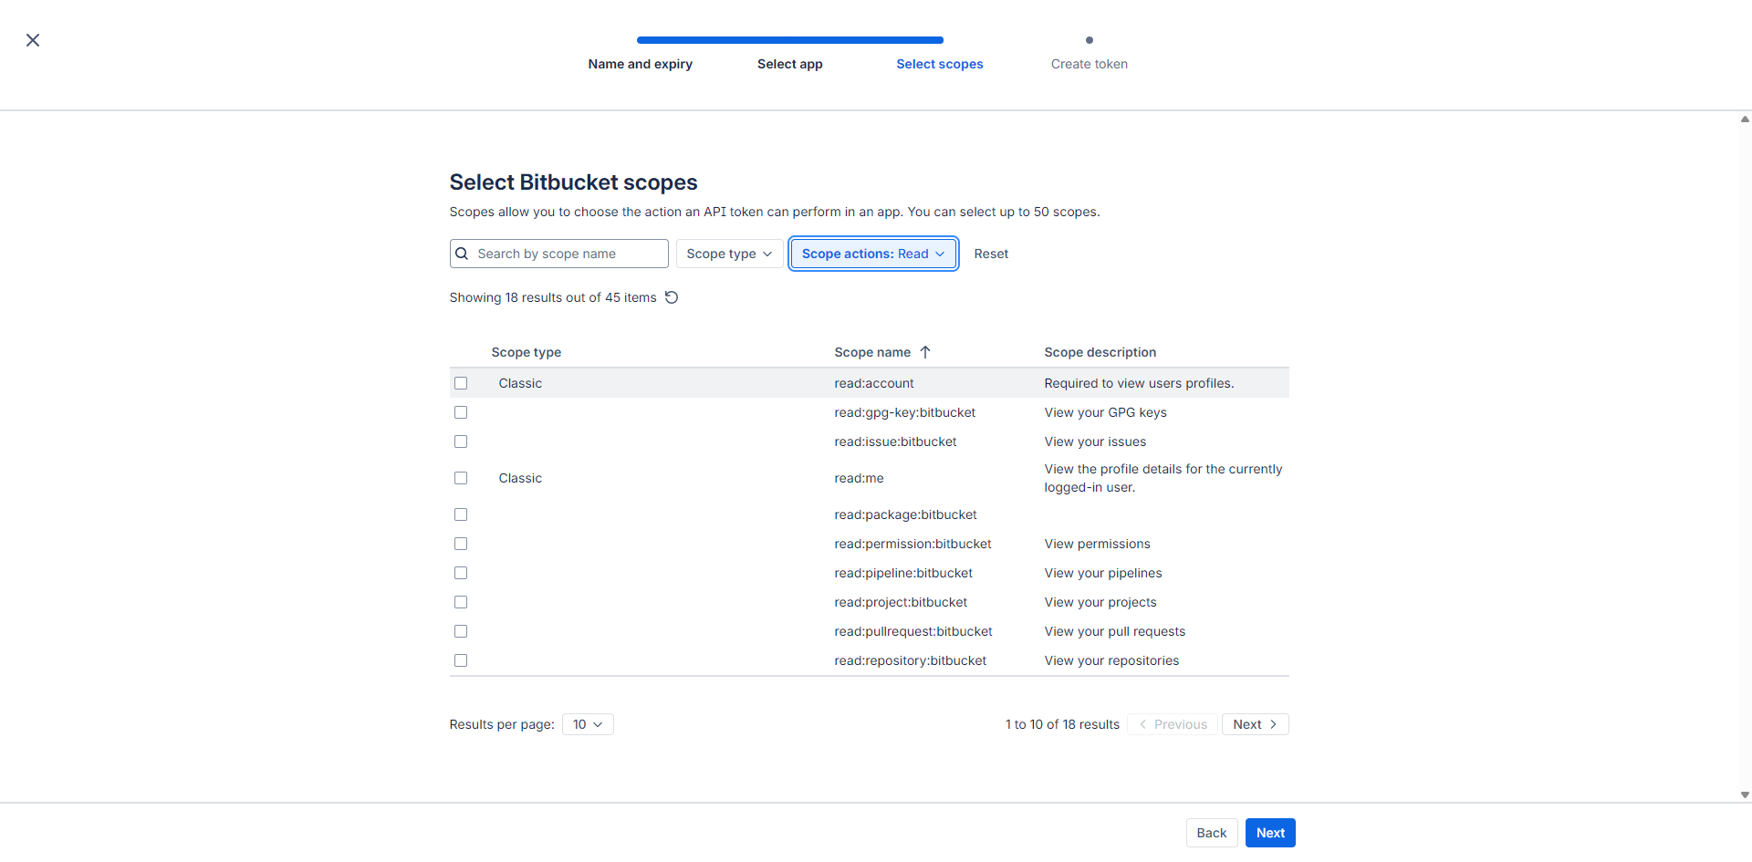Click the close X at top left

[33, 40]
